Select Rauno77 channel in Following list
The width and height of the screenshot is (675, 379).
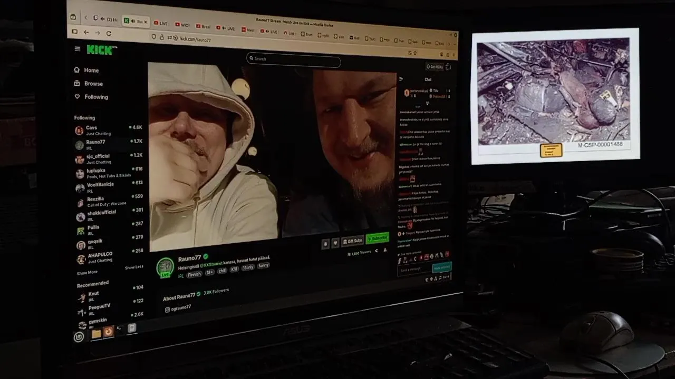[x=109, y=144]
